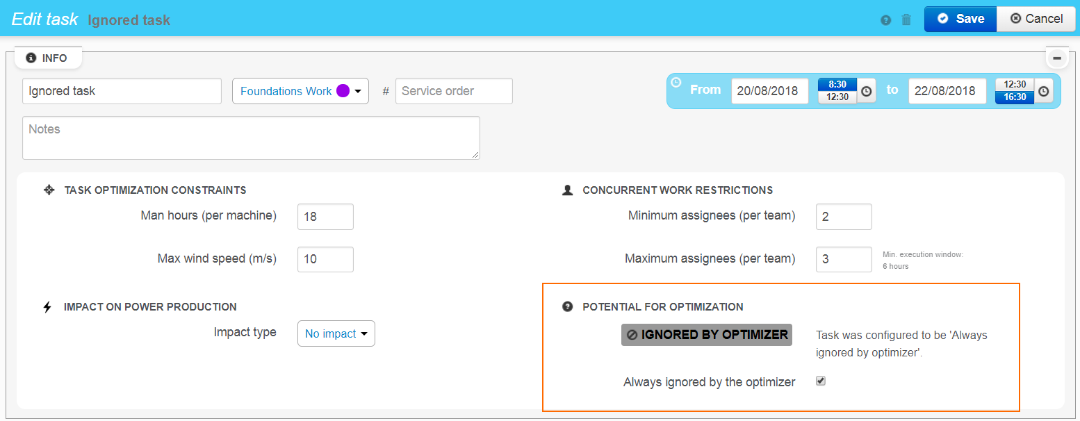Image resolution: width=1080 pixels, height=421 pixels.
Task: Open the Impact type dropdown showing No impact
Action: pos(336,333)
